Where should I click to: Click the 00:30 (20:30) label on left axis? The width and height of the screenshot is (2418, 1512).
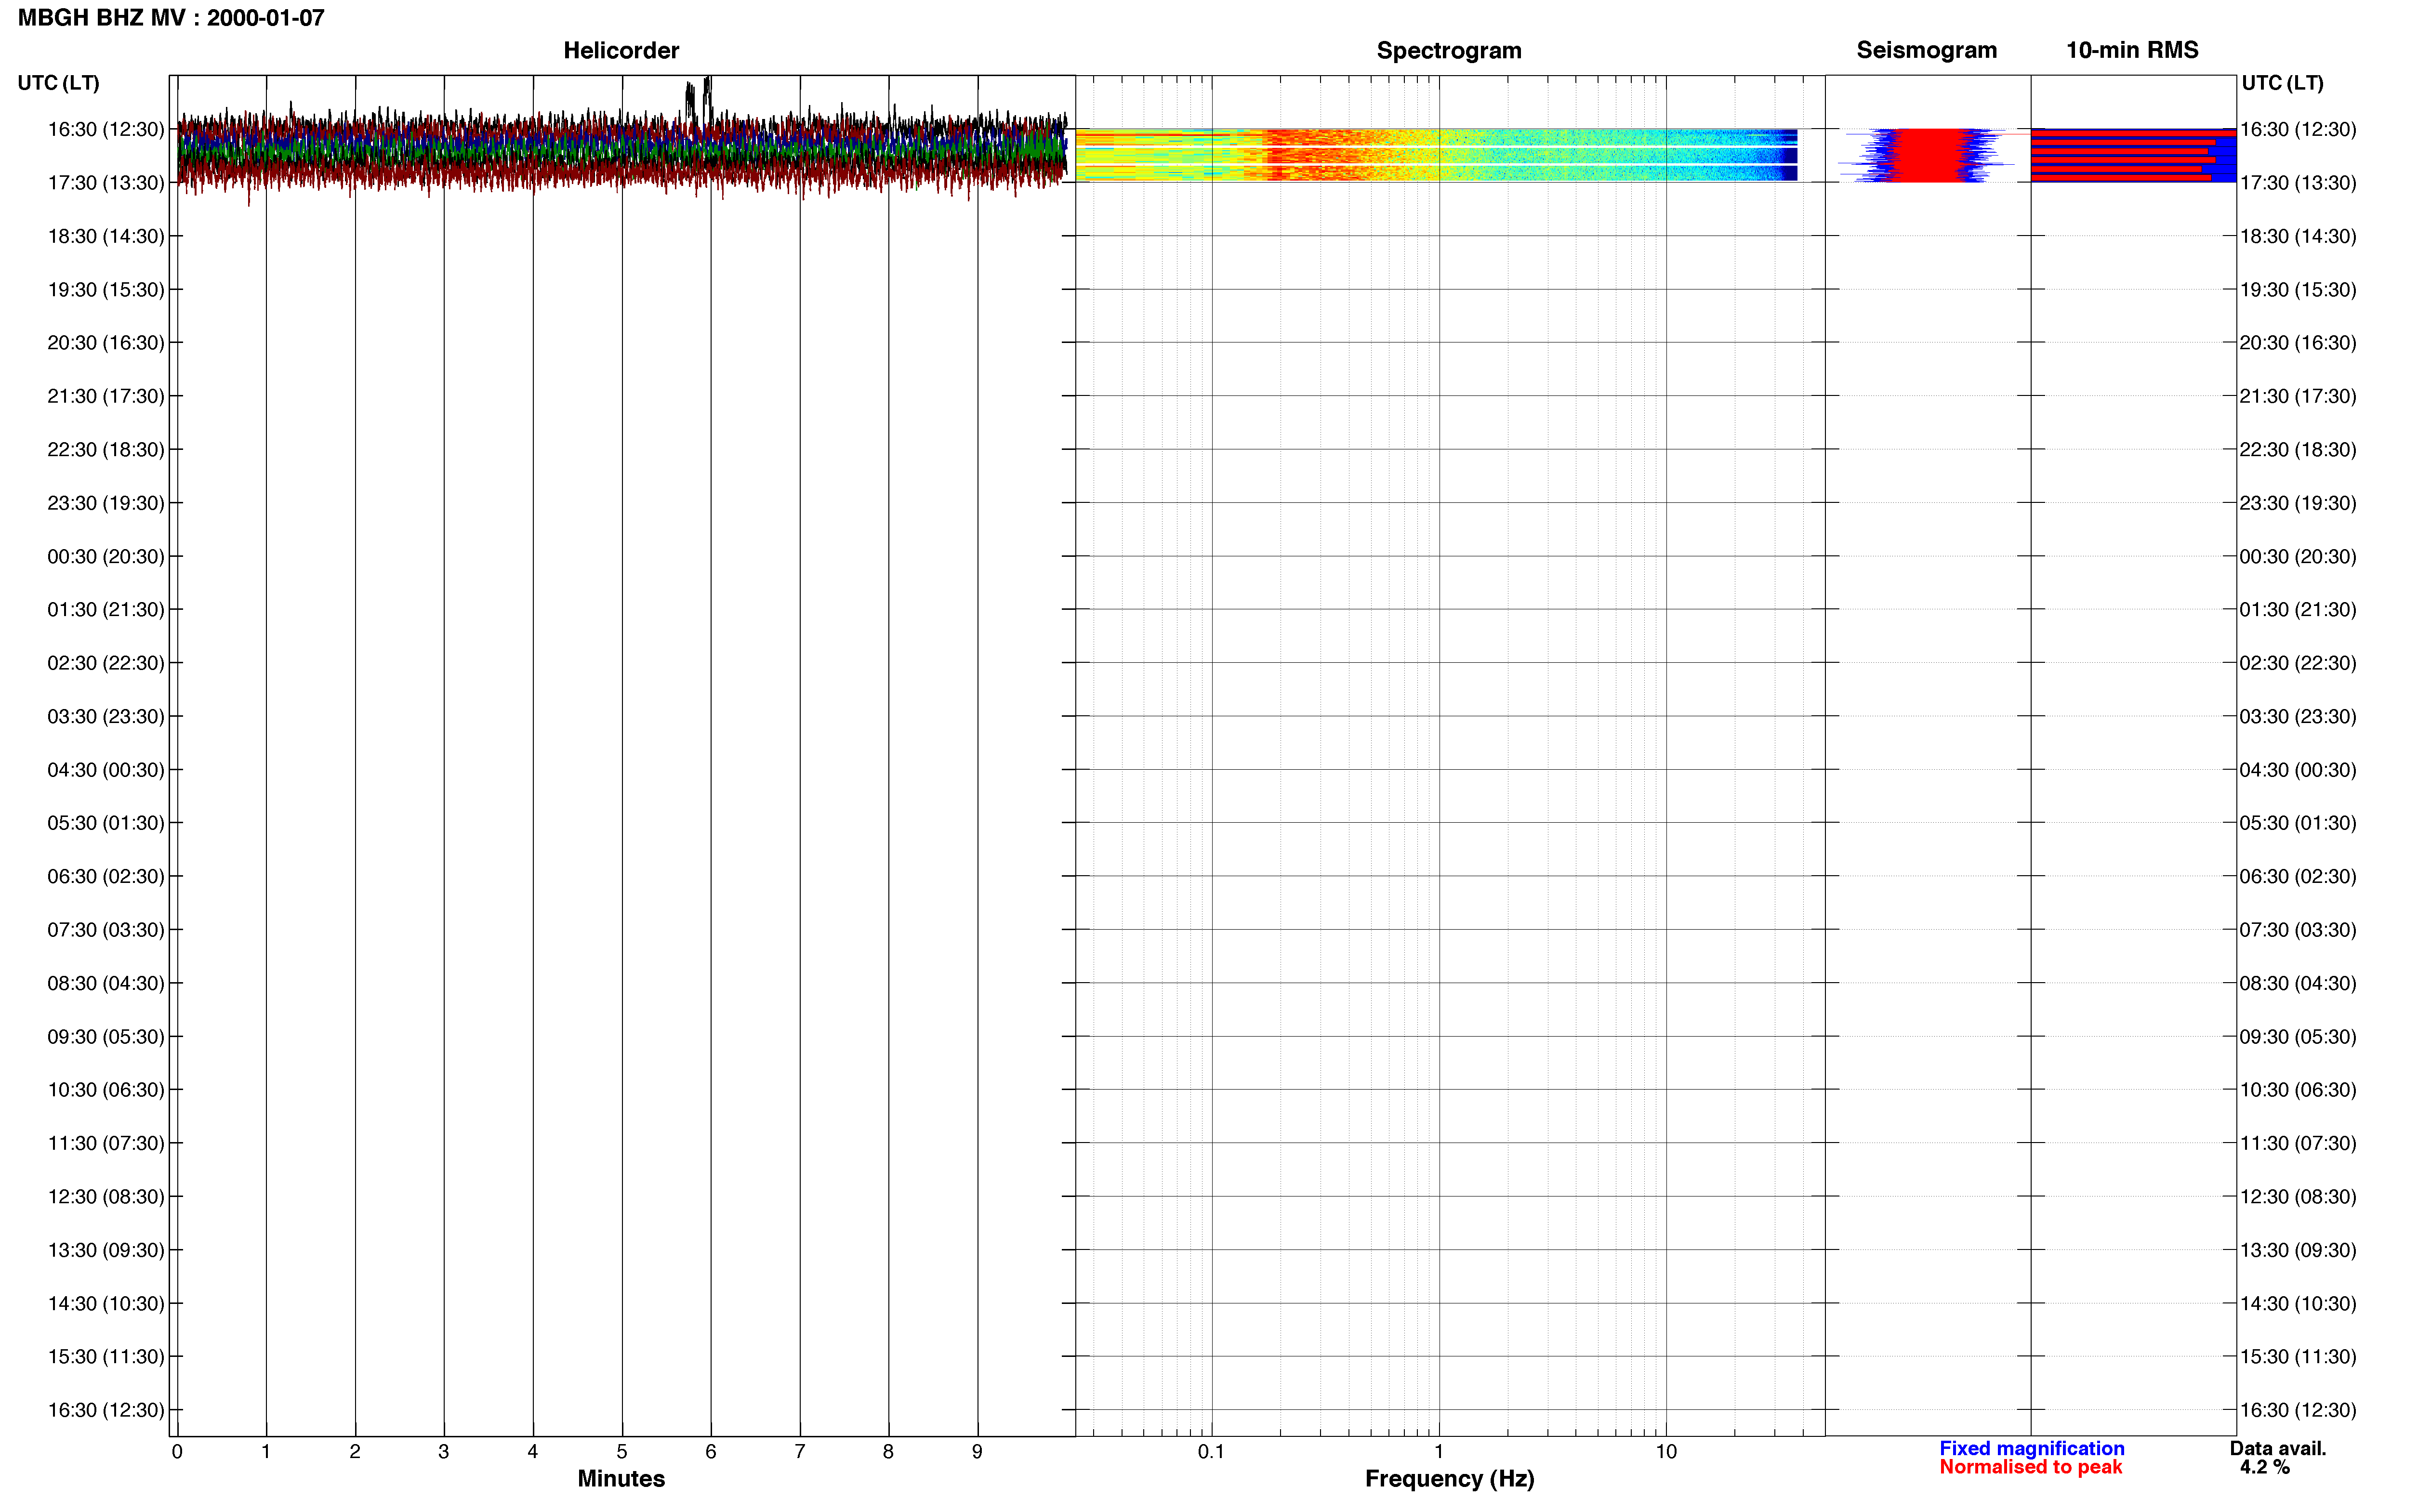(106, 556)
